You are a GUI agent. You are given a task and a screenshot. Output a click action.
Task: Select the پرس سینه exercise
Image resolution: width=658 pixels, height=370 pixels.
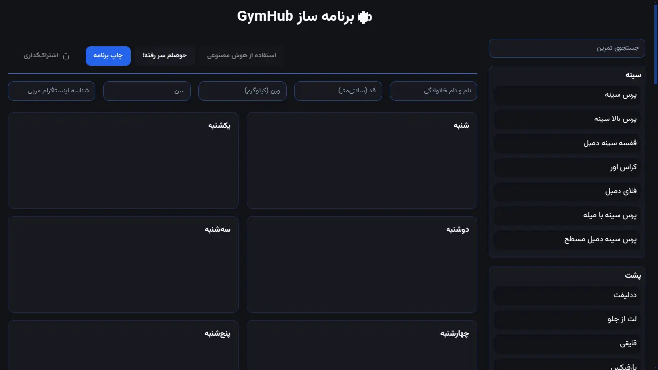(x=566, y=95)
